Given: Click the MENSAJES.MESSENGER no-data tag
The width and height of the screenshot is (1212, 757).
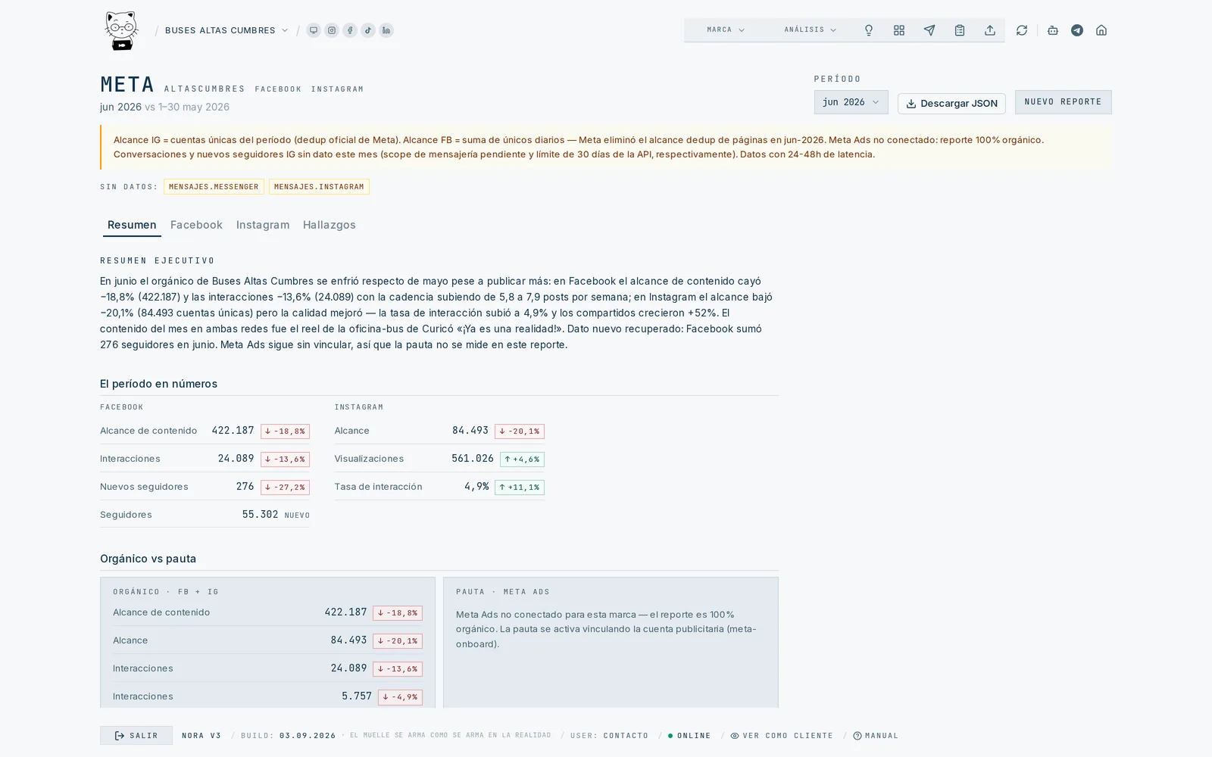Looking at the screenshot, I should 214,187.
